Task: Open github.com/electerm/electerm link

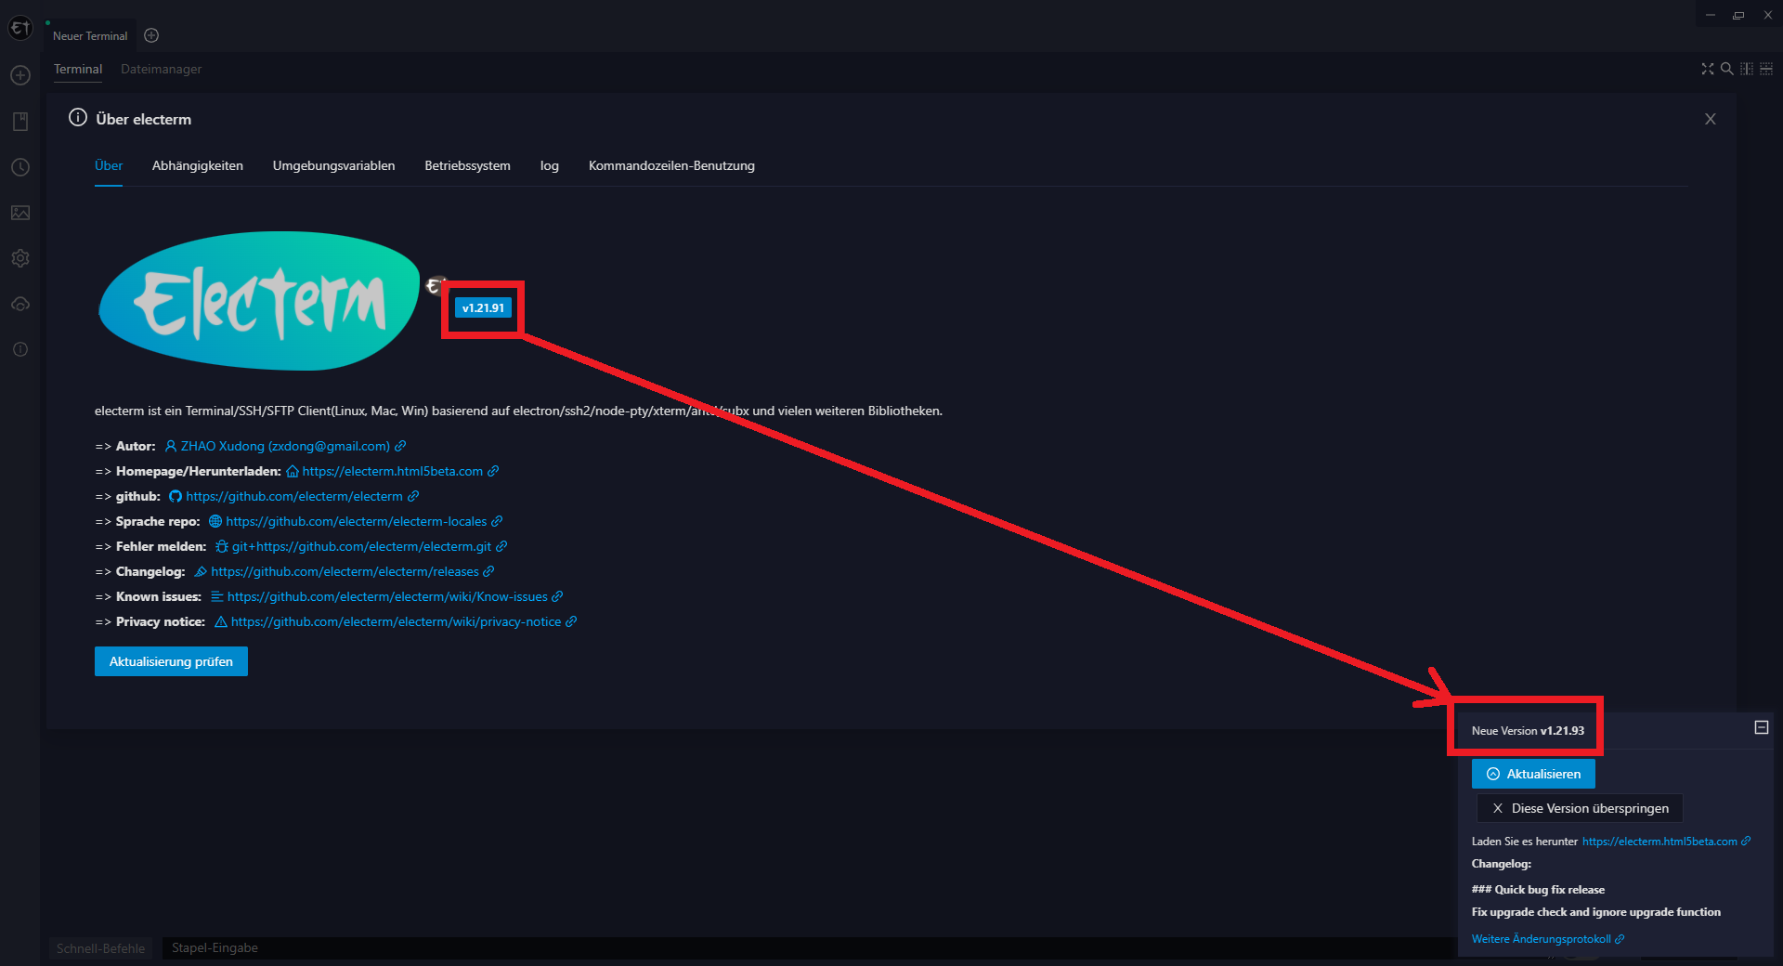Action: coord(294,496)
